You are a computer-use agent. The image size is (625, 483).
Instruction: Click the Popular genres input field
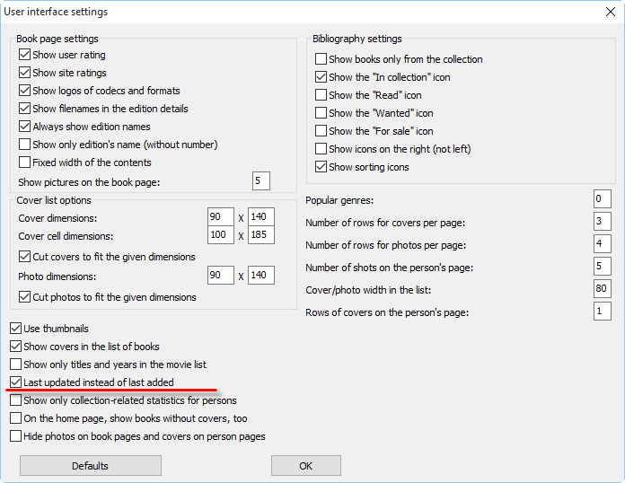point(603,199)
